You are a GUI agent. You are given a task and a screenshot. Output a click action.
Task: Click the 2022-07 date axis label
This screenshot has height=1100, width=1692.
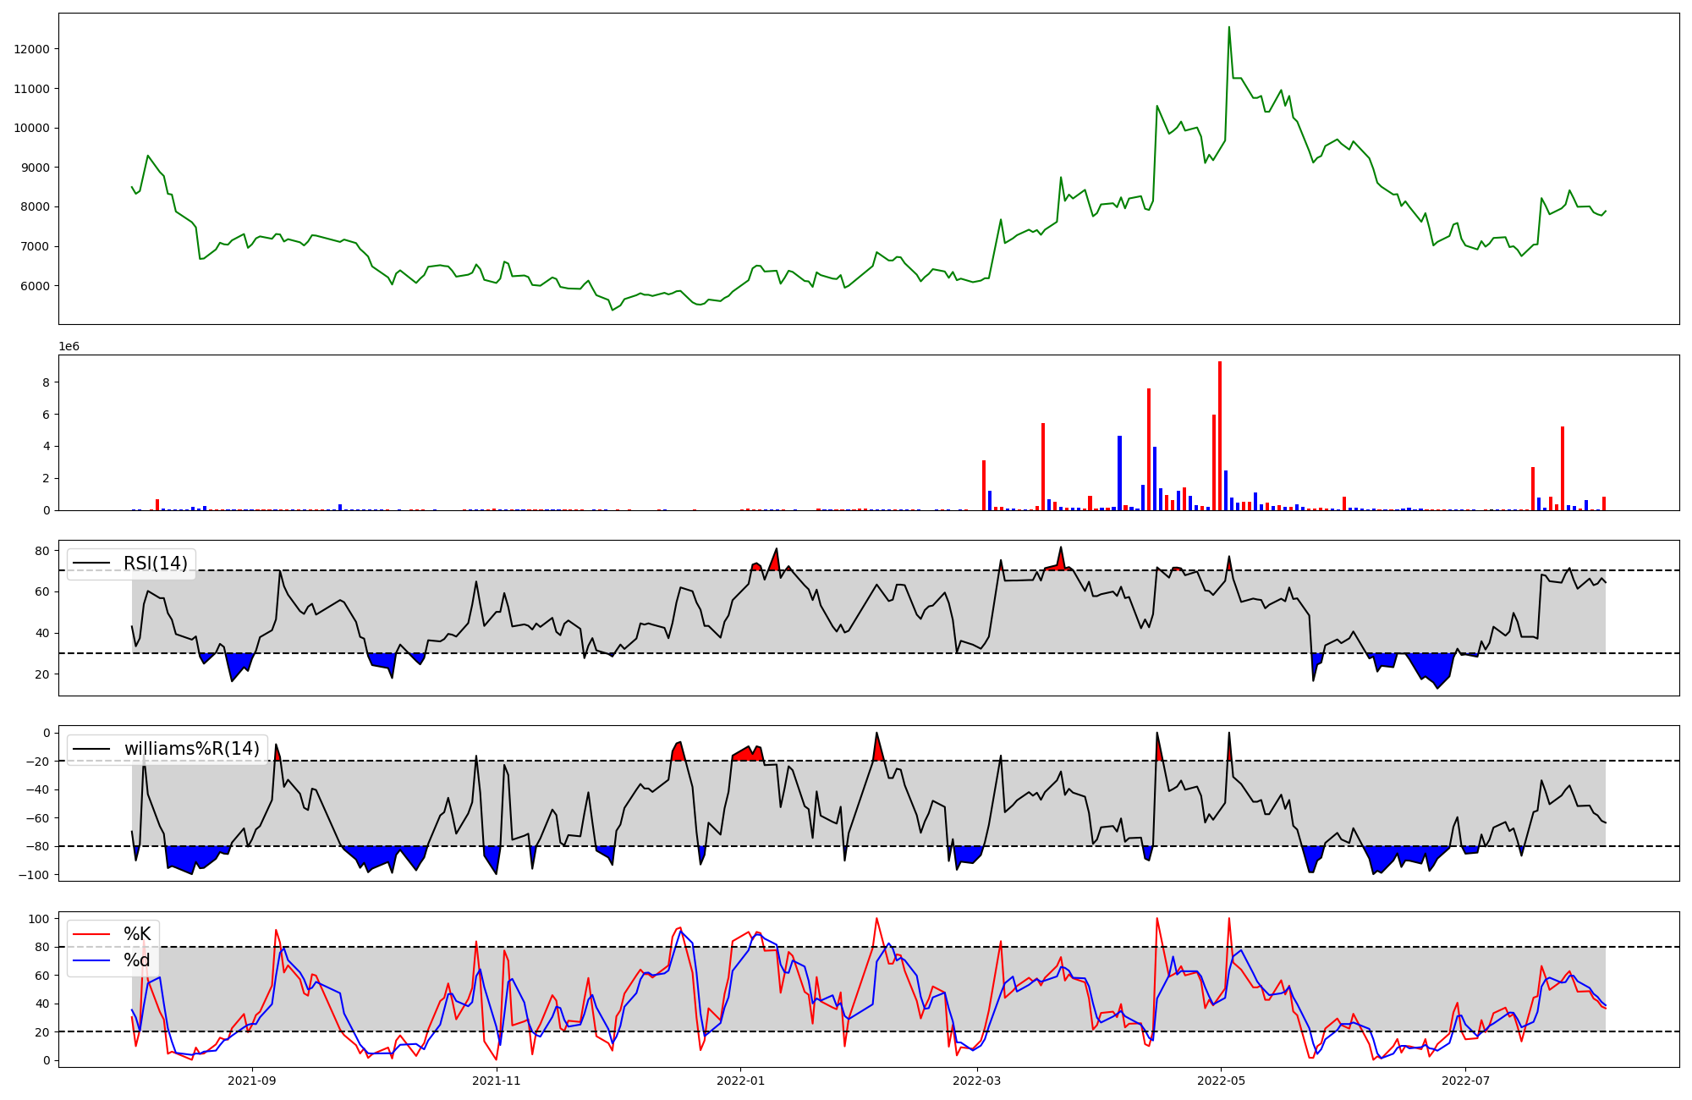click(x=1464, y=1081)
